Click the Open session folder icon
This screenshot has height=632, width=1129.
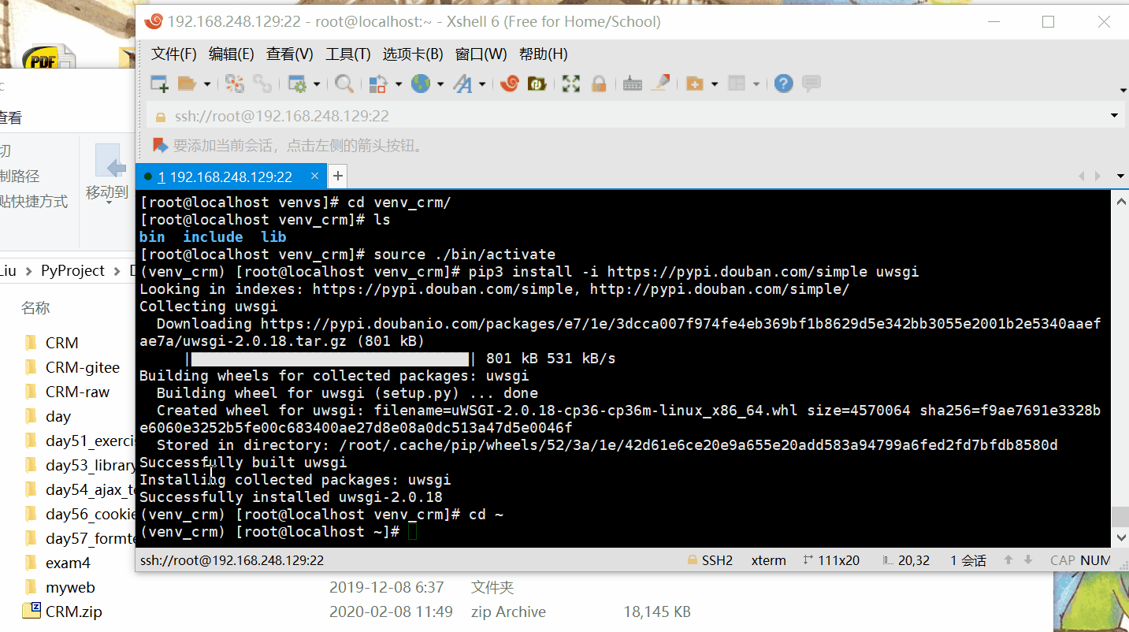point(187,84)
